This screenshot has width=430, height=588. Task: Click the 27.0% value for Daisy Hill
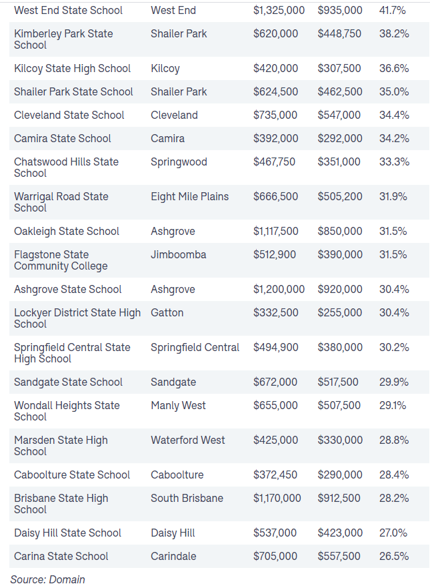(393, 533)
